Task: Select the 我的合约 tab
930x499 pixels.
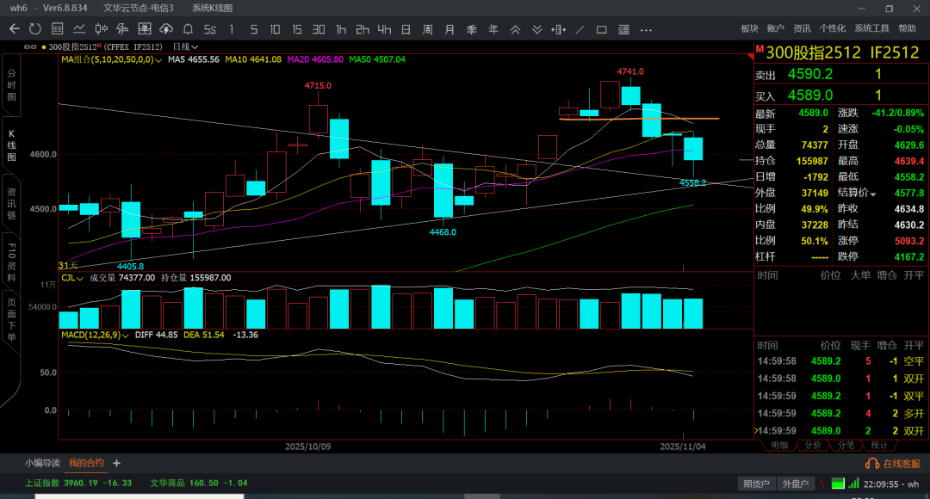Action: [x=86, y=463]
